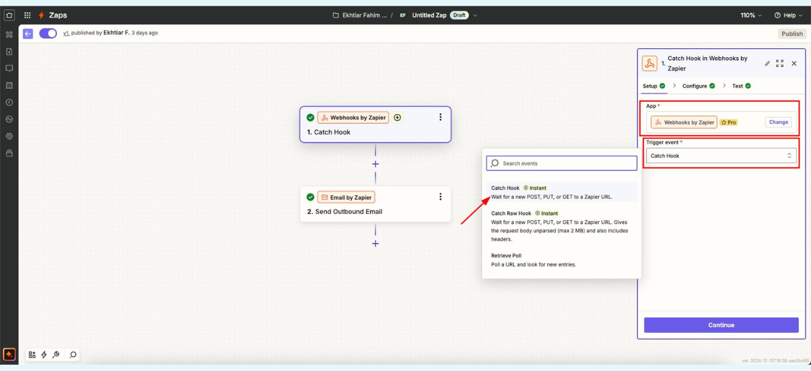Viewport: 811px width, 371px height.
Task: Select the Email by Zapier action step card
Action: tap(375, 204)
